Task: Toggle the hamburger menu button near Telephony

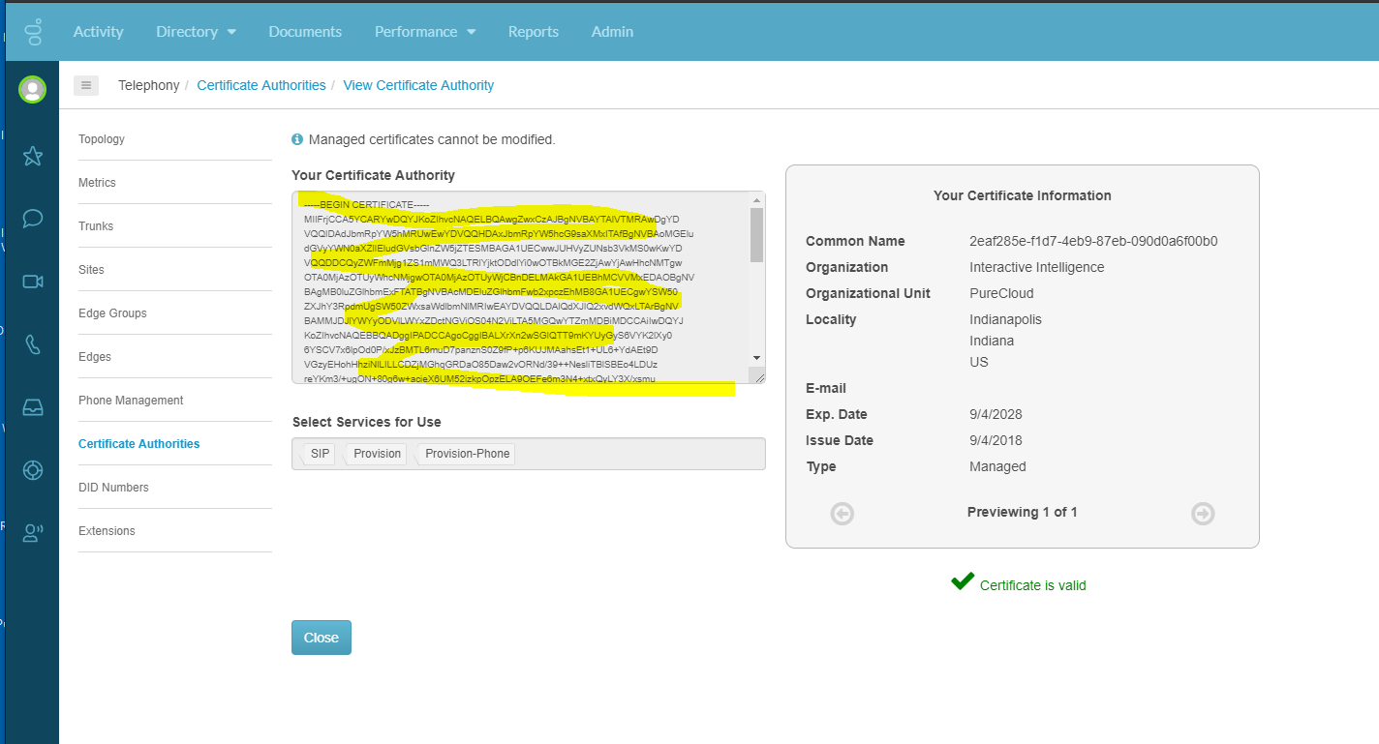Action: 86,85
